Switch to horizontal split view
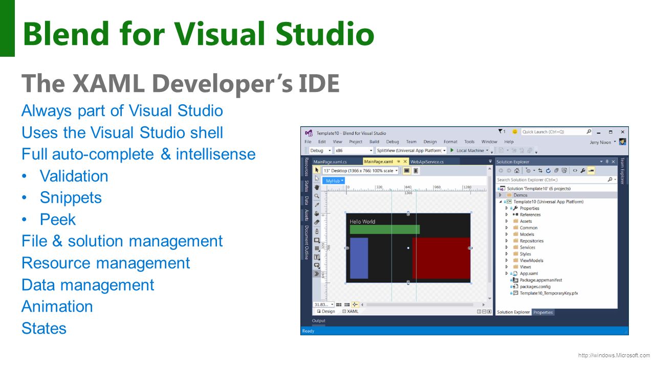655x368 pixels. pos(484,311)
